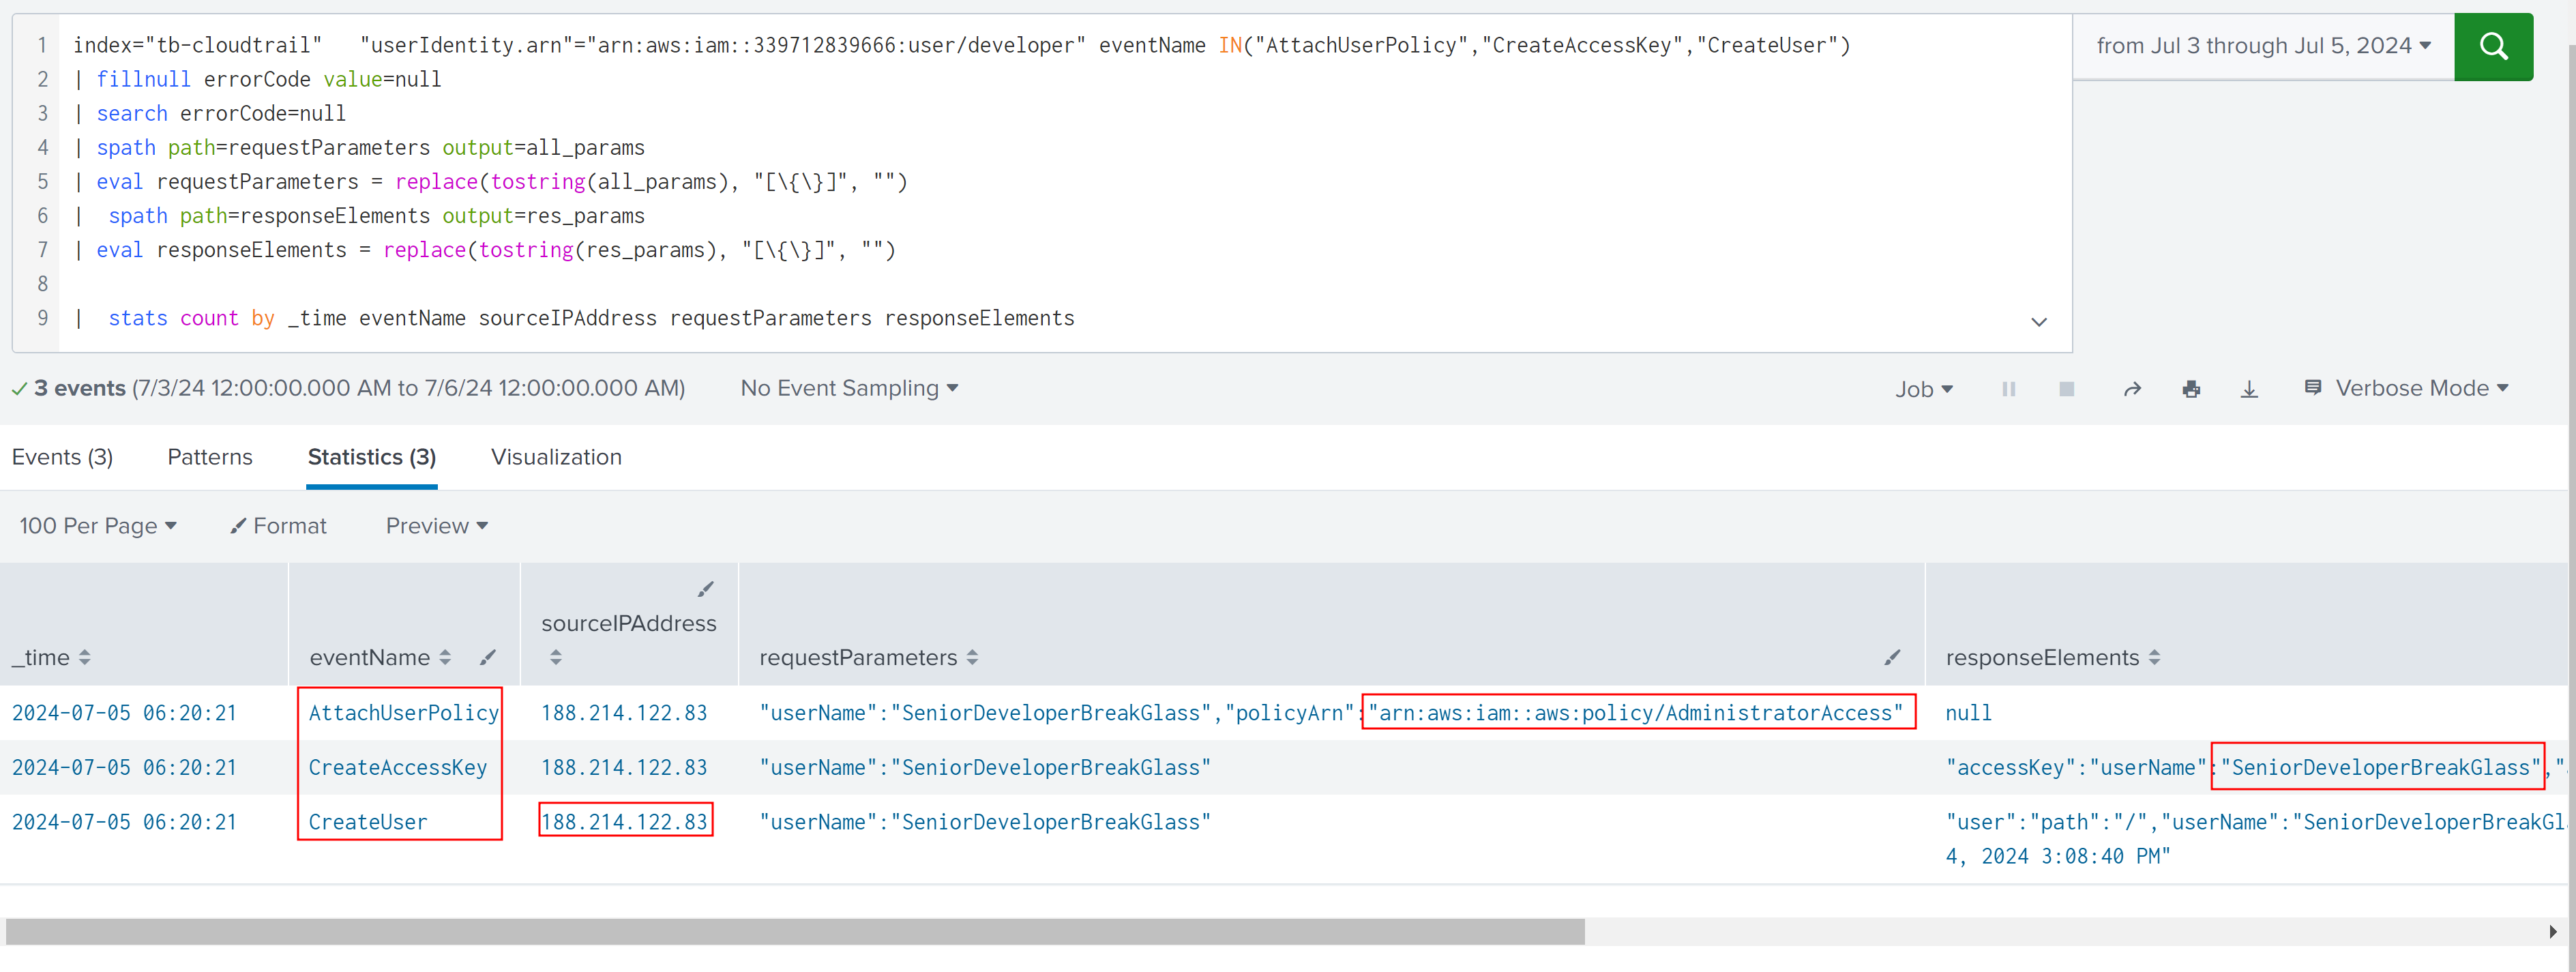Viewport: 2576px width, 972px height.
Task: Open the Visualization tab
Action: (x=556, y=457)
